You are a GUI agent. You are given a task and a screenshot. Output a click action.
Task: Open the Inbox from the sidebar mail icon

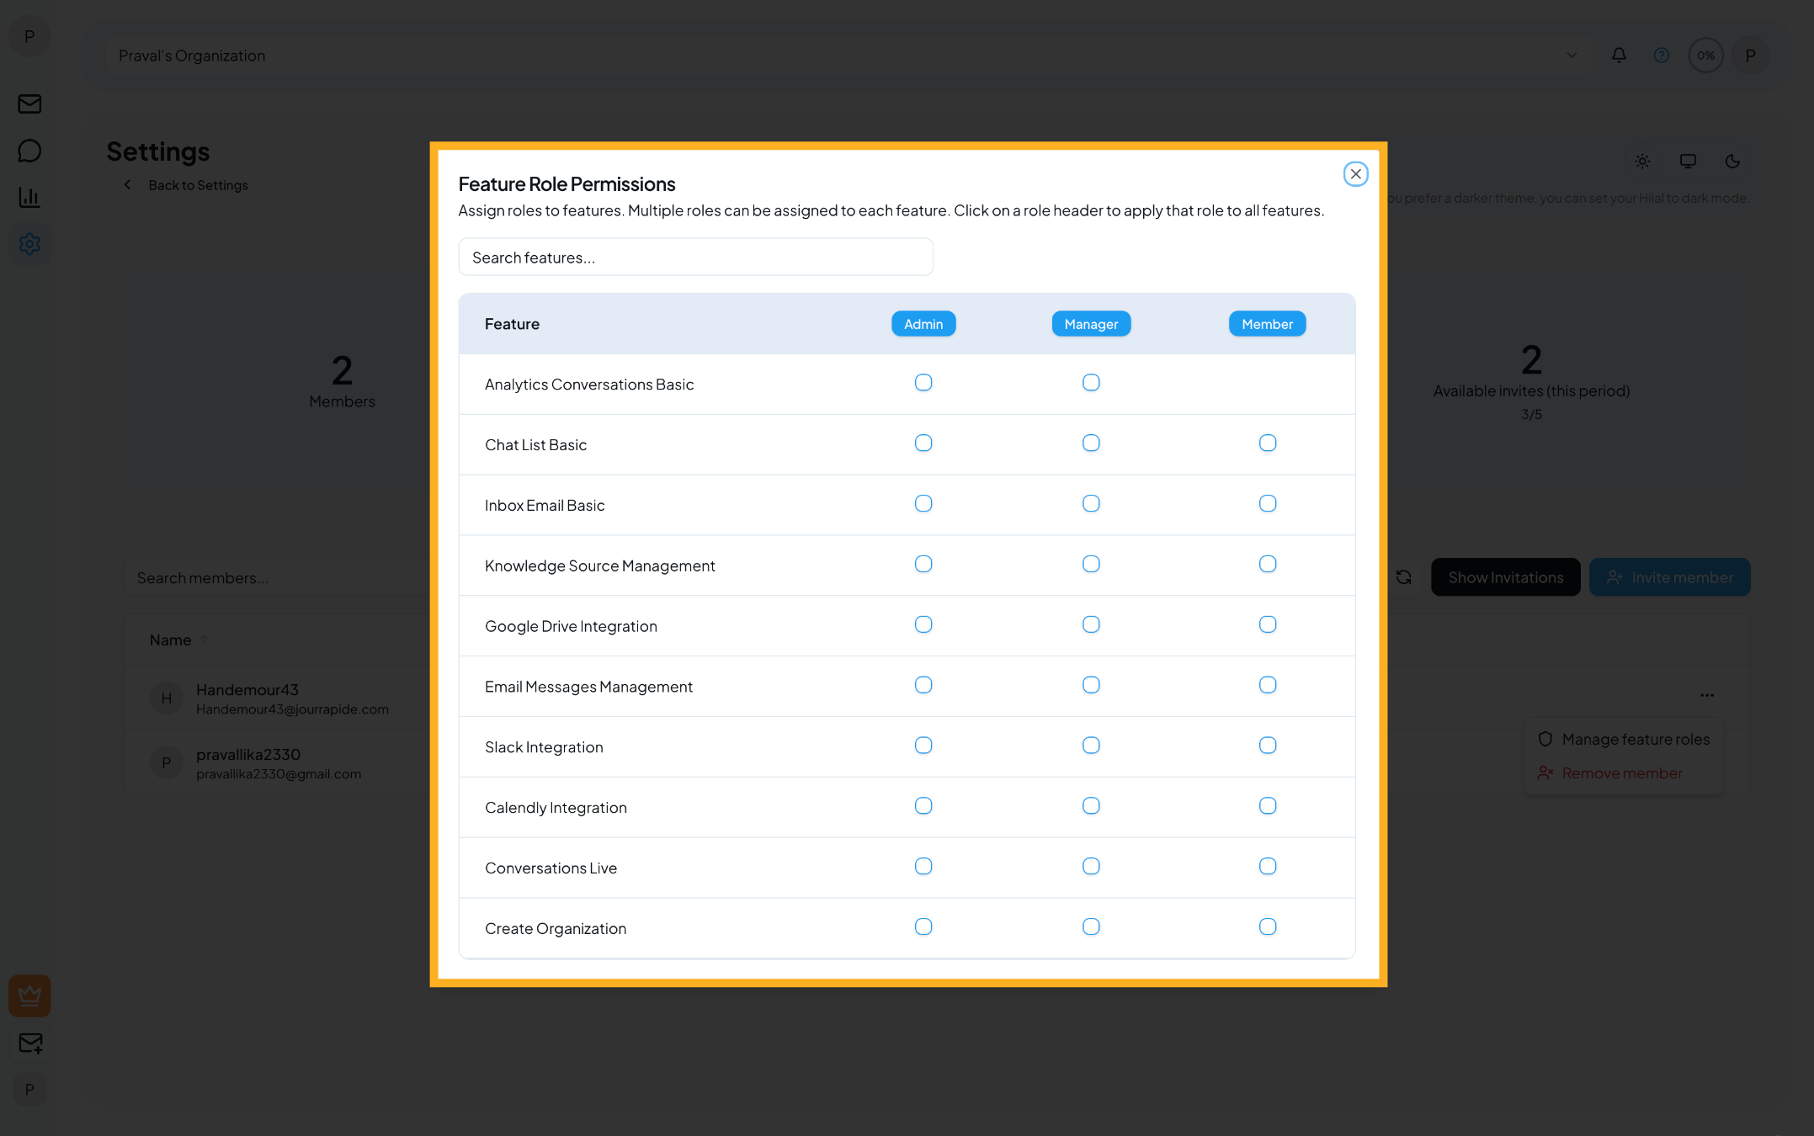[x=29, y=104]
